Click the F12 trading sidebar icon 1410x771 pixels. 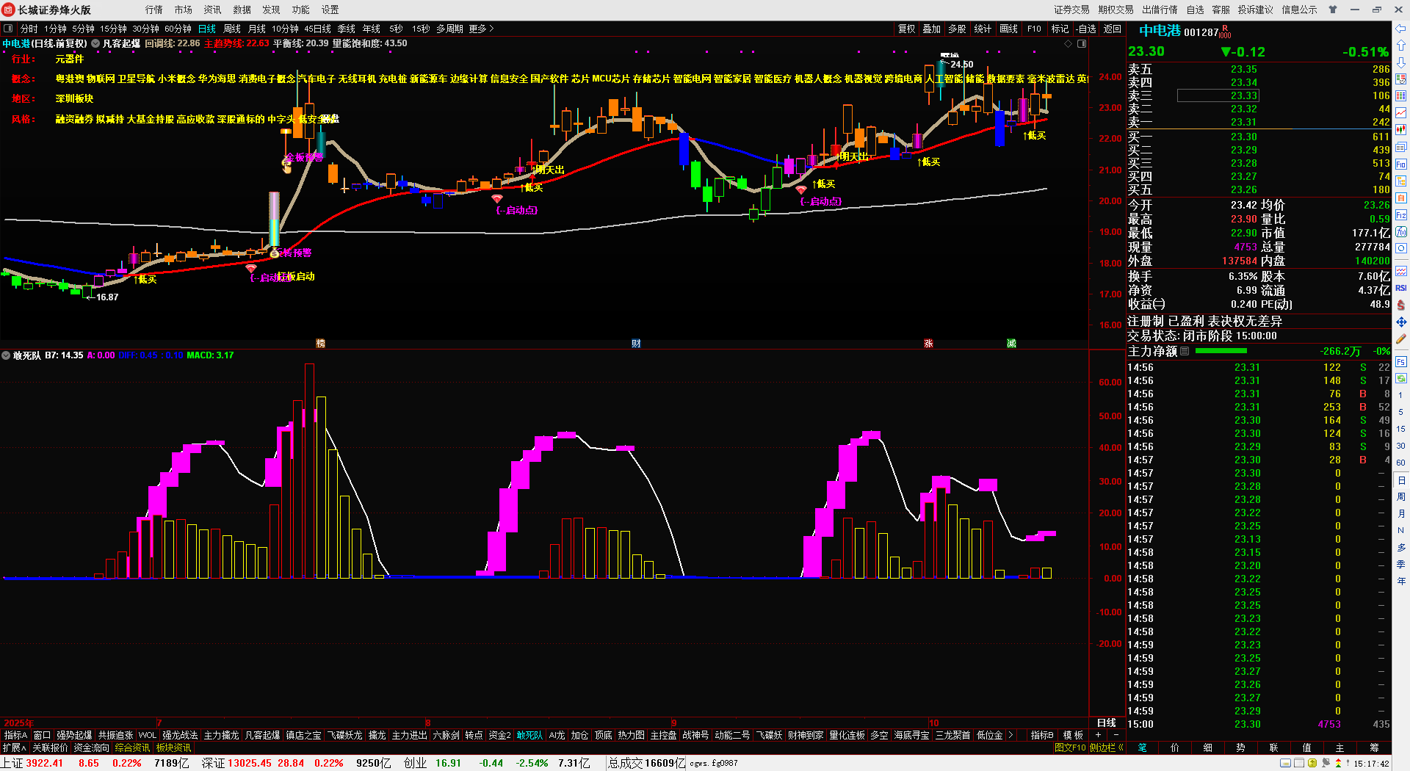click(1401, 215)
